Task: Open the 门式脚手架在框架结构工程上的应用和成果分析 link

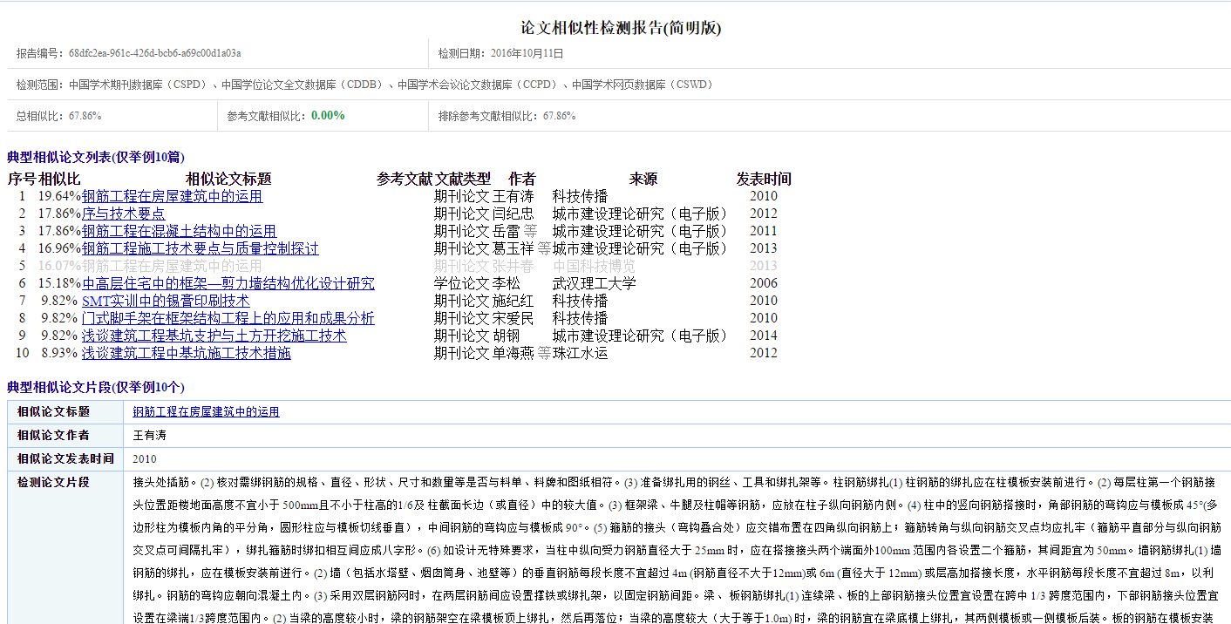Action: (228, 318)
